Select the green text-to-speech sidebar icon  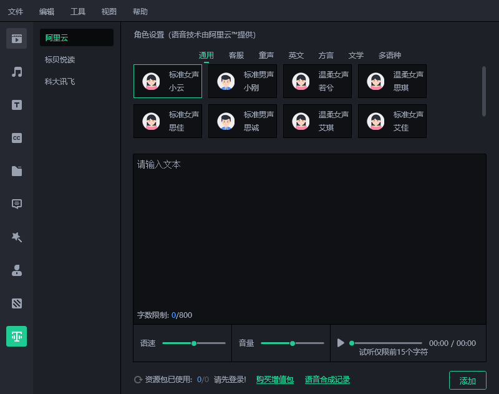tap(17, 337)
